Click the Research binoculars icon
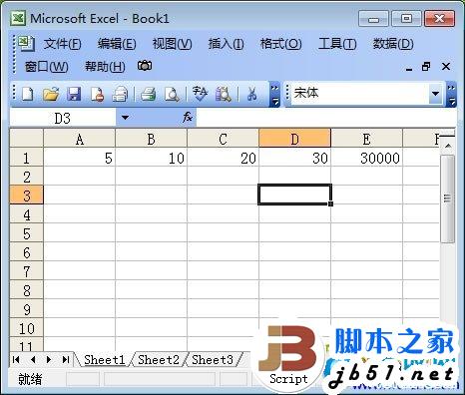This screenshot has width=465, height=395. (224, 94)
